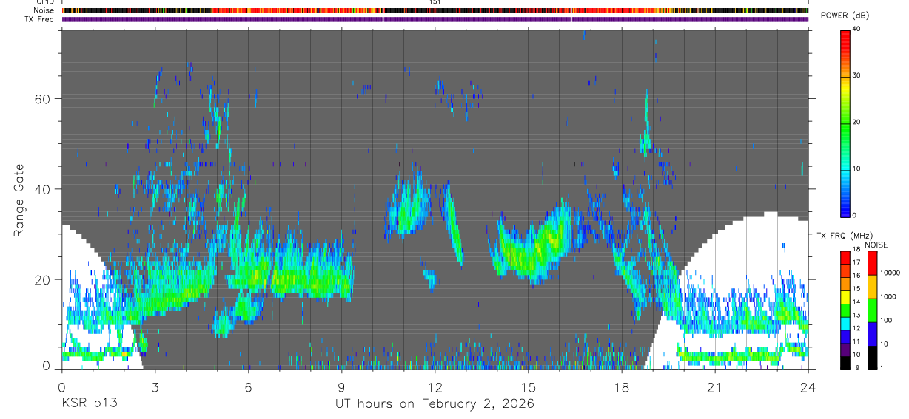909x419 pixels.
Task: Click the 24 tick label on UT hours axis
Action: tap(808, 387)
